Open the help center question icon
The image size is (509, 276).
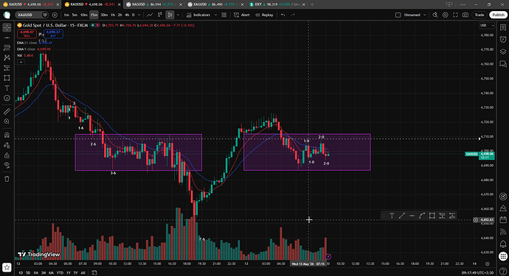click(x=503, y=271)
